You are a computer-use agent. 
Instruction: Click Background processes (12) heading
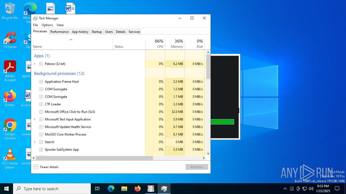coord(59,74)
